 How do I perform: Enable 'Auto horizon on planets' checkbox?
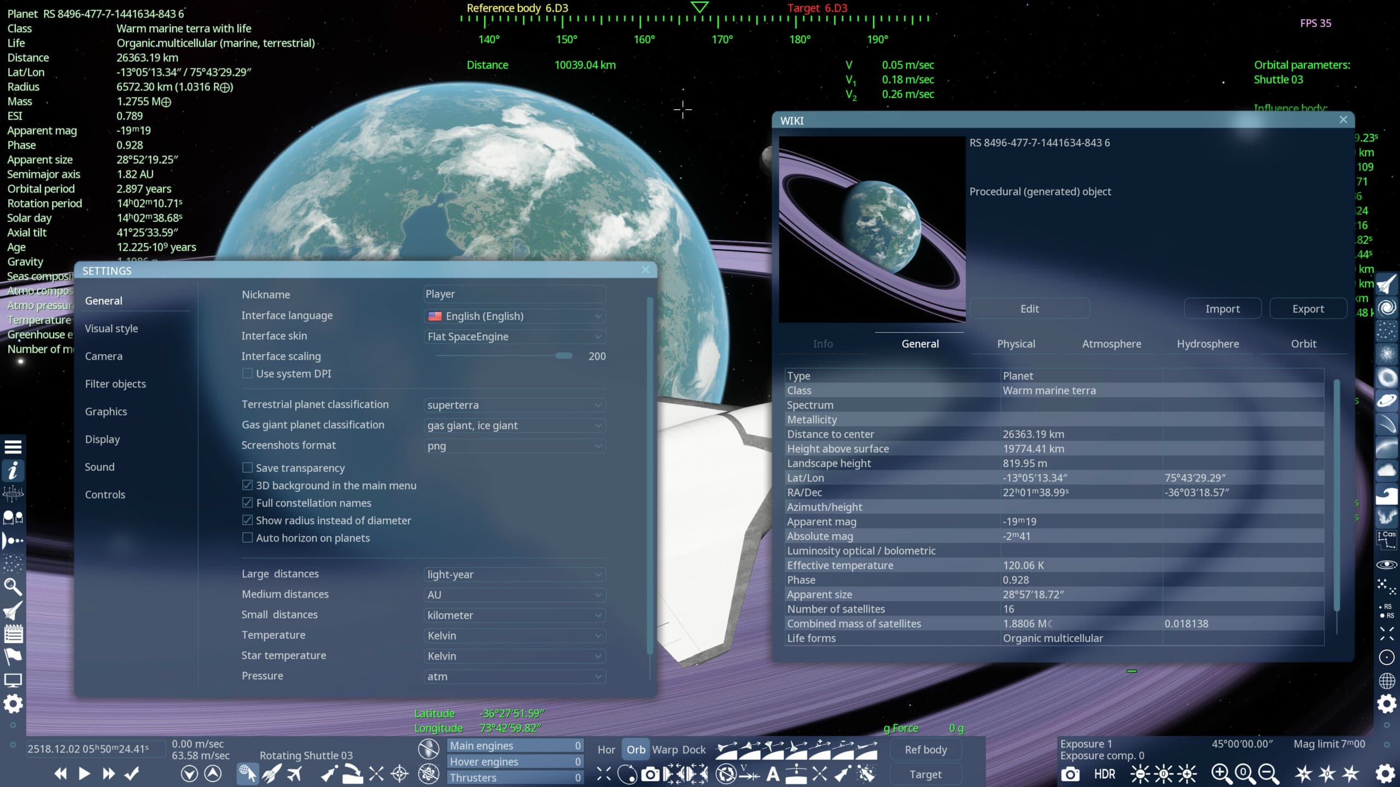click(x=247, y=538)
